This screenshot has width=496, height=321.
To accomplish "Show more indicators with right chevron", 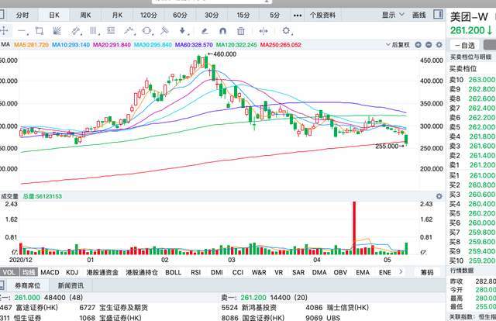I will 401,271.
